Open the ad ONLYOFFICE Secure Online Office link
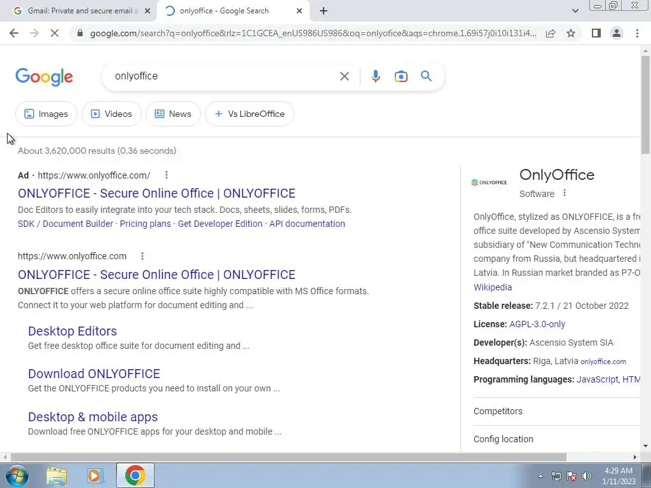Viewport: 651px width, 488px height. (x=156, y=193)
